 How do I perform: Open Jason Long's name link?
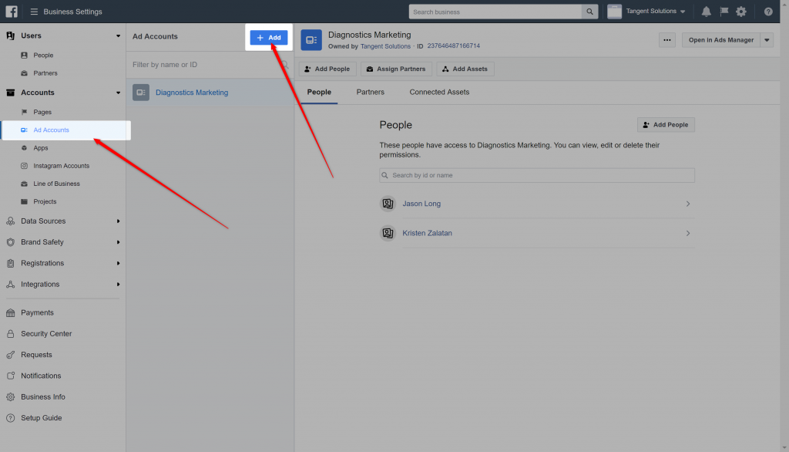click(x=421, y=204)
